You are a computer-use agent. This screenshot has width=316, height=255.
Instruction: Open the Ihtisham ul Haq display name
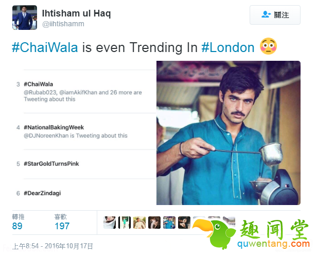(x=76, y=13)
